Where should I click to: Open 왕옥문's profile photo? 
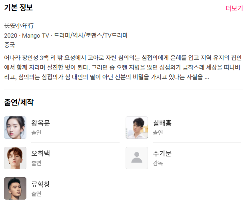pos(15,128)
